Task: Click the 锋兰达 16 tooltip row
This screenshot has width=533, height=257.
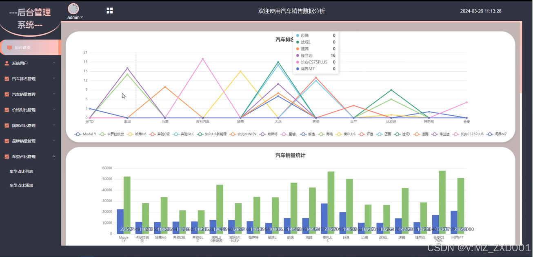Action: pos(316,55)
